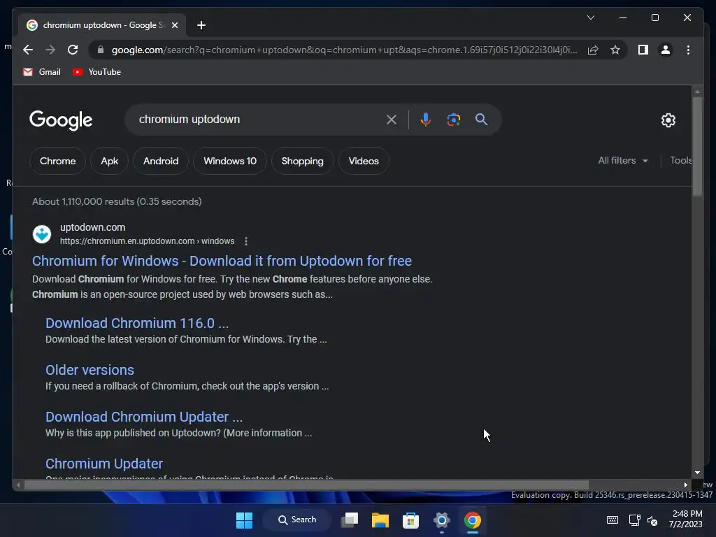
Task: Filter results by Apk
Action: pos(110,161)
